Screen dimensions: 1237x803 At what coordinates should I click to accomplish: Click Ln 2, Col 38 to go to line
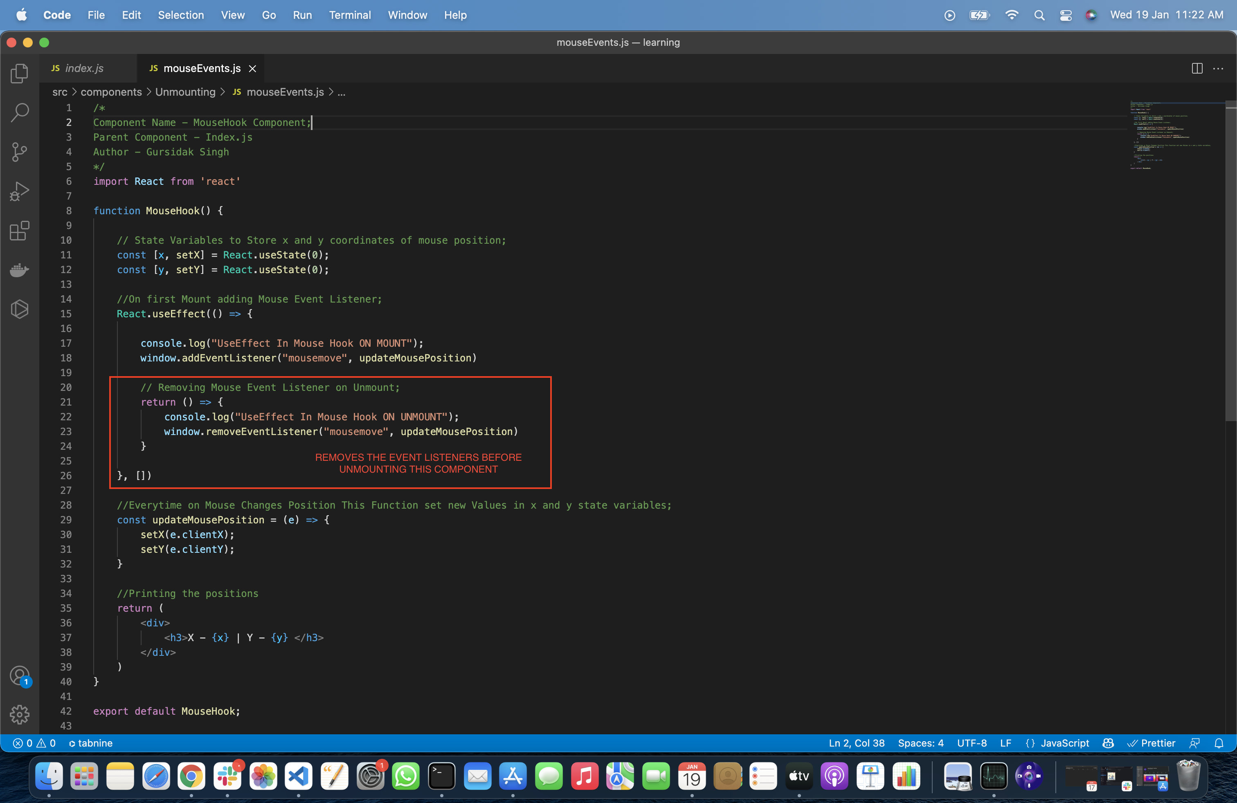(x=856, y=743)
